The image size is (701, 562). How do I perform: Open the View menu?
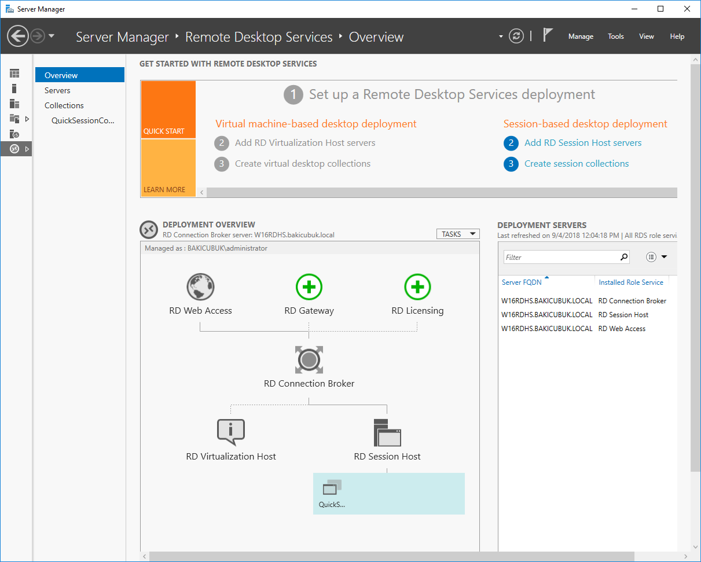(x=647, y=36)
